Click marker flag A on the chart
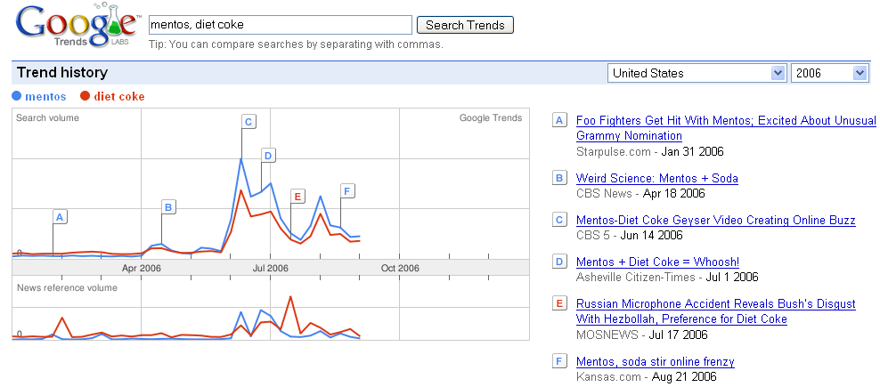 click(60, 216)
